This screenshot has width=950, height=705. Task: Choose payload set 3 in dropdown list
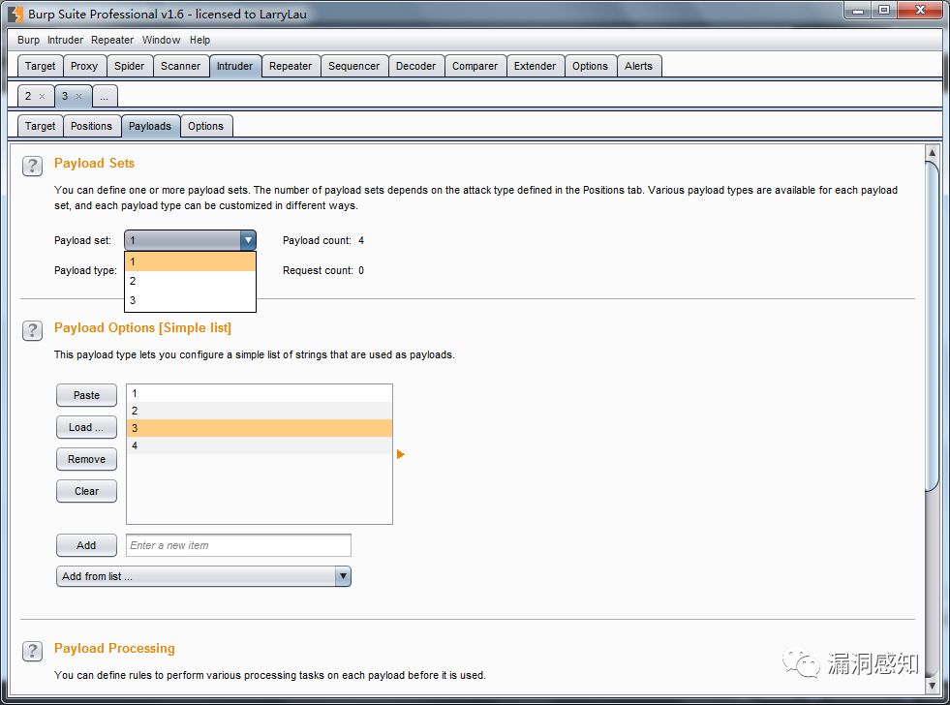190,300
